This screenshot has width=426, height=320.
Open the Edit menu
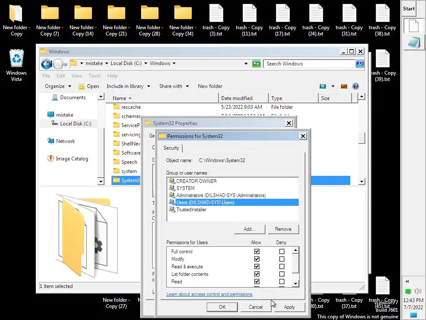coord(61,76)
